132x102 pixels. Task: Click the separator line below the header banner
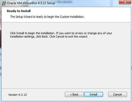pyautogui.click(x=66, y=22)
